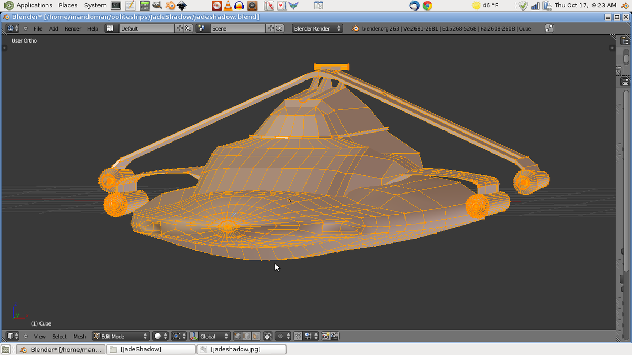Open the Mesh menu
Viewport: 632px width, 355px height.
[x=80, y=337]
